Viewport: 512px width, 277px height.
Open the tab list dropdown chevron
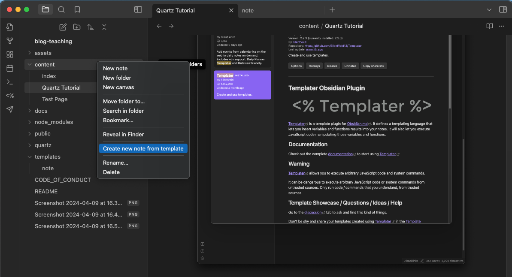(489, 10)
